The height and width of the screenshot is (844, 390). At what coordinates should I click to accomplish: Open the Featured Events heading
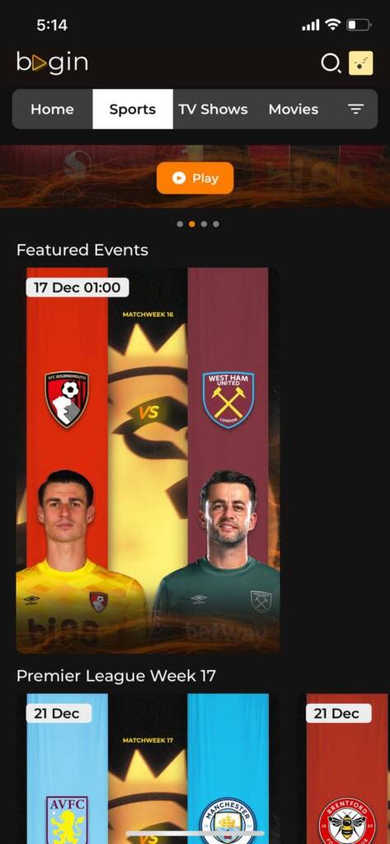(82, 250)
